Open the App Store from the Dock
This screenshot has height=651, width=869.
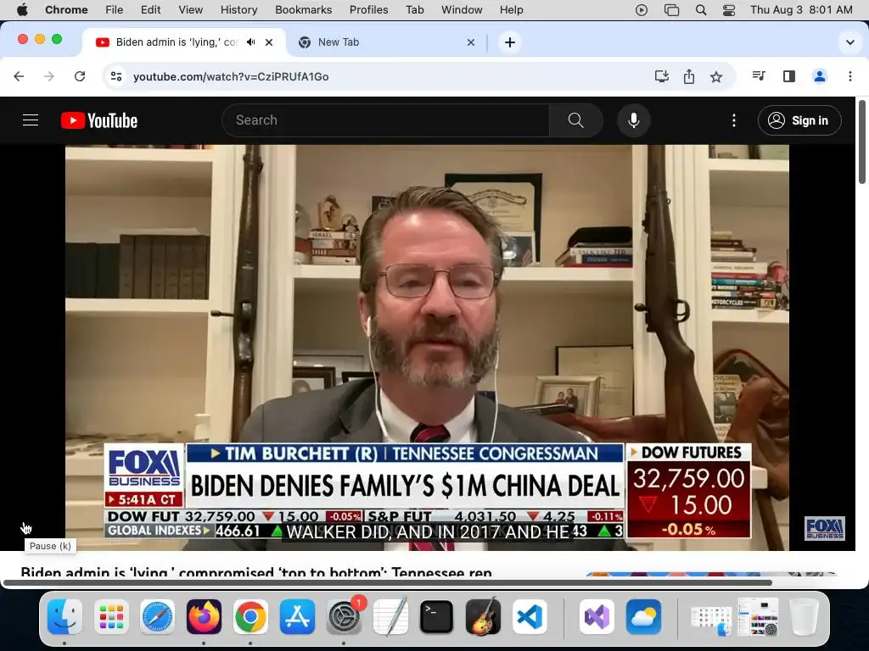297,616
